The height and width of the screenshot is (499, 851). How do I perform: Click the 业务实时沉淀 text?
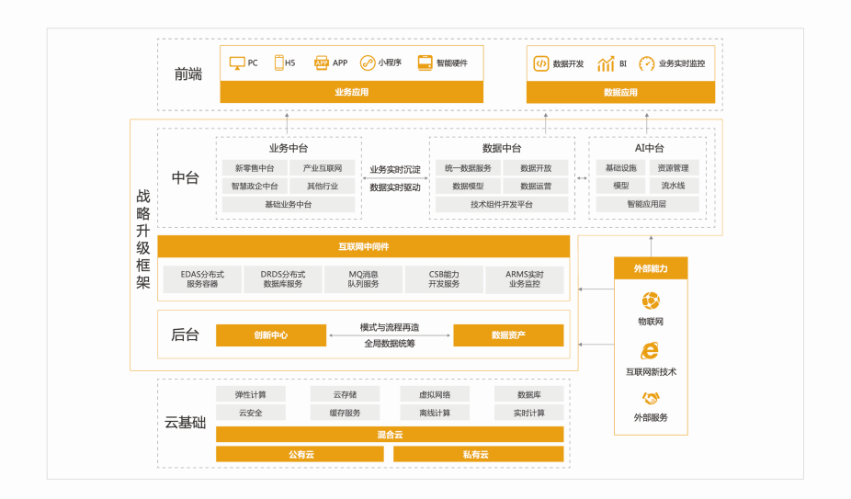[395, 169]
